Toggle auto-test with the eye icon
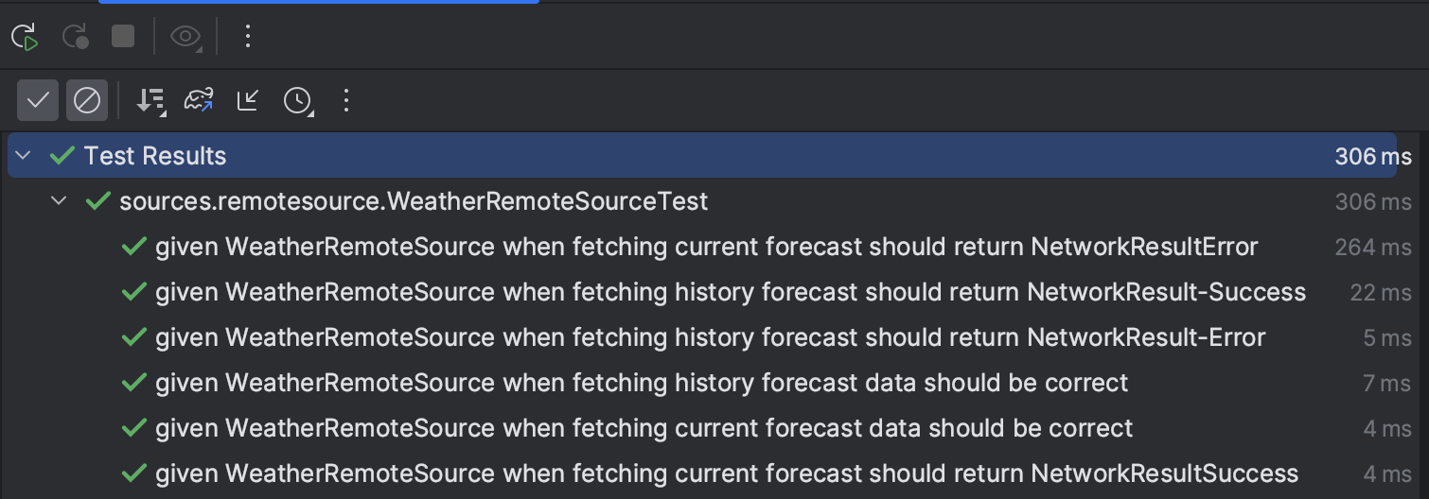 tap(185, 37)
